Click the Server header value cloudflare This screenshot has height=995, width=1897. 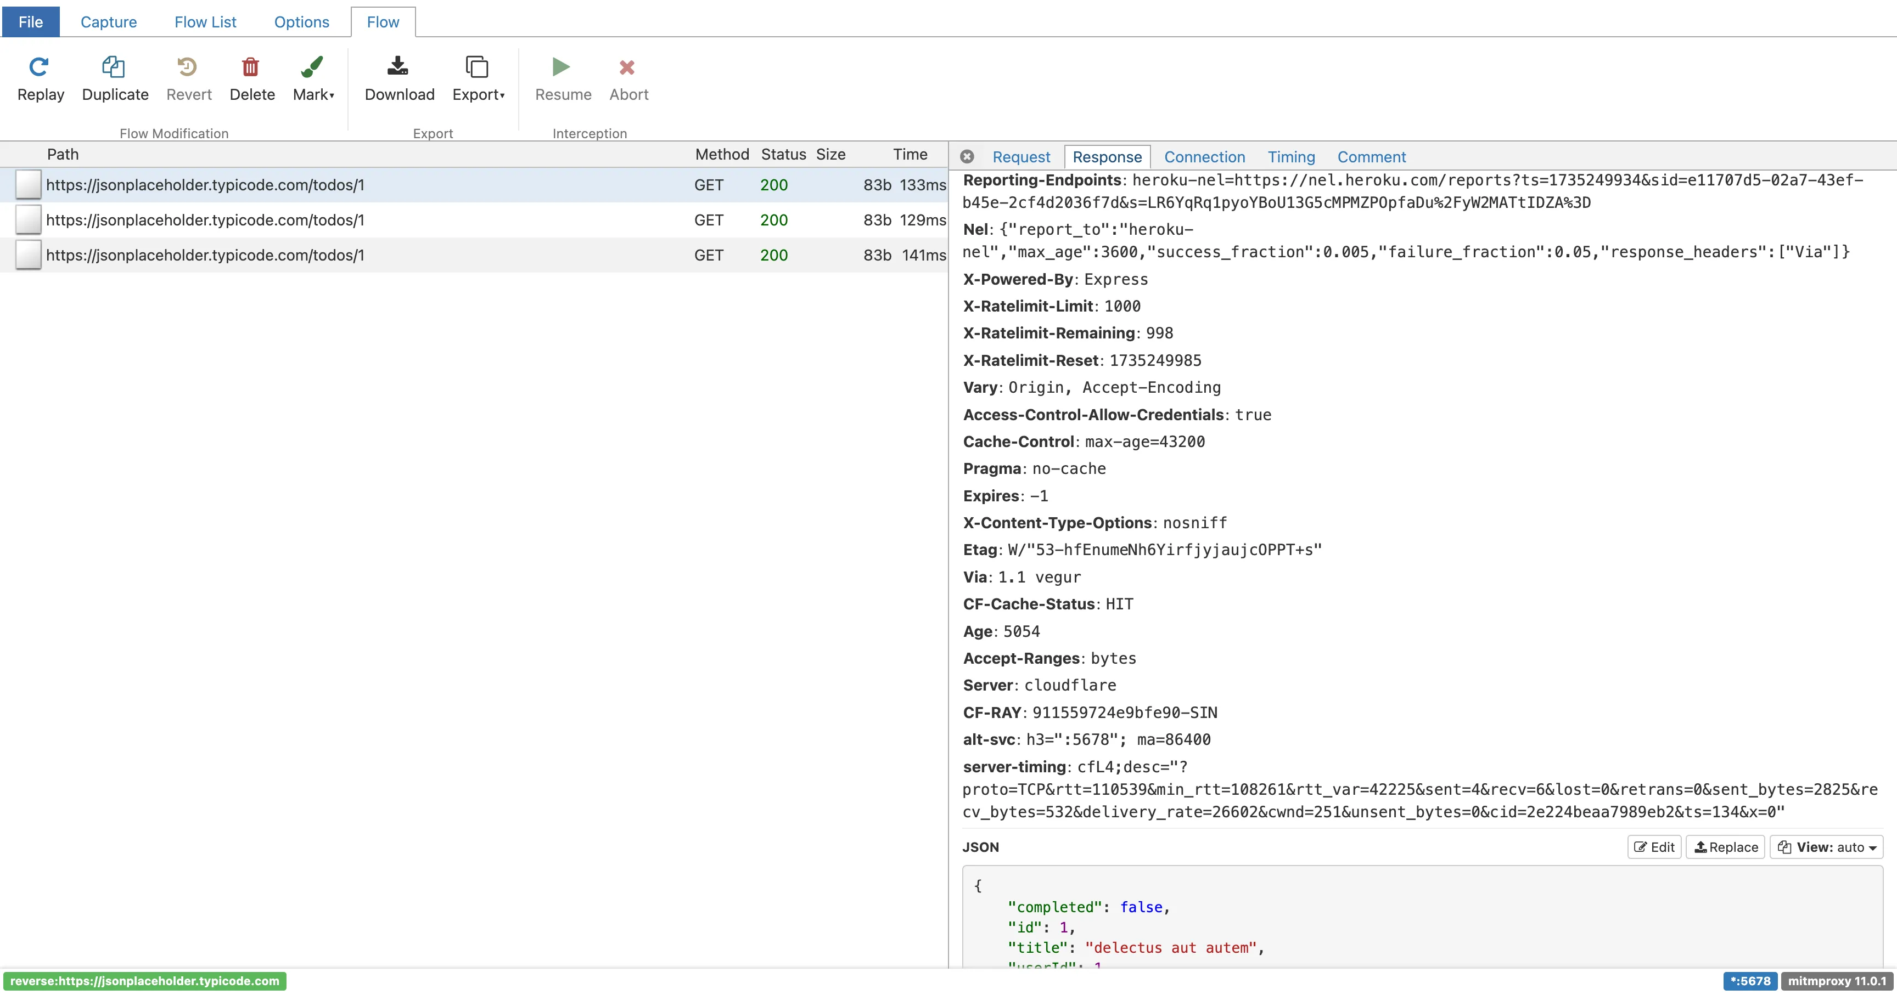[x=1070, y=686]
